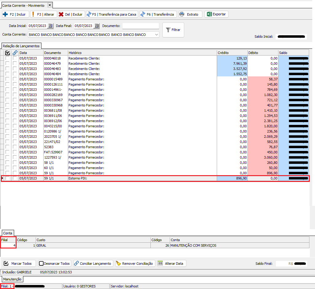Export to Excel using Exportar icon
Viewport: 315px width, 289px height.
coord(209,14)
